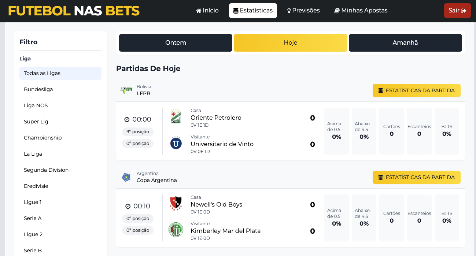Open the Início menu item
This screenshot has width=476, height=256.
coord(207,11)
